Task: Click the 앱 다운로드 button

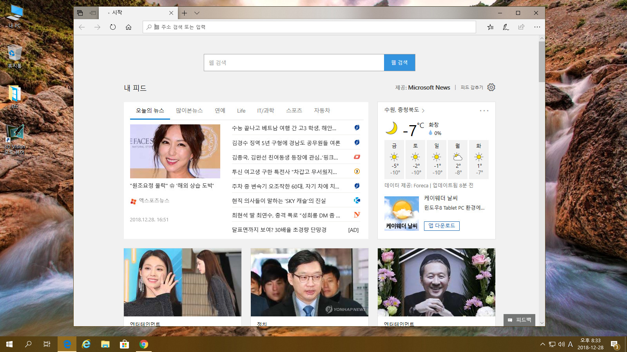Action: 442,226
